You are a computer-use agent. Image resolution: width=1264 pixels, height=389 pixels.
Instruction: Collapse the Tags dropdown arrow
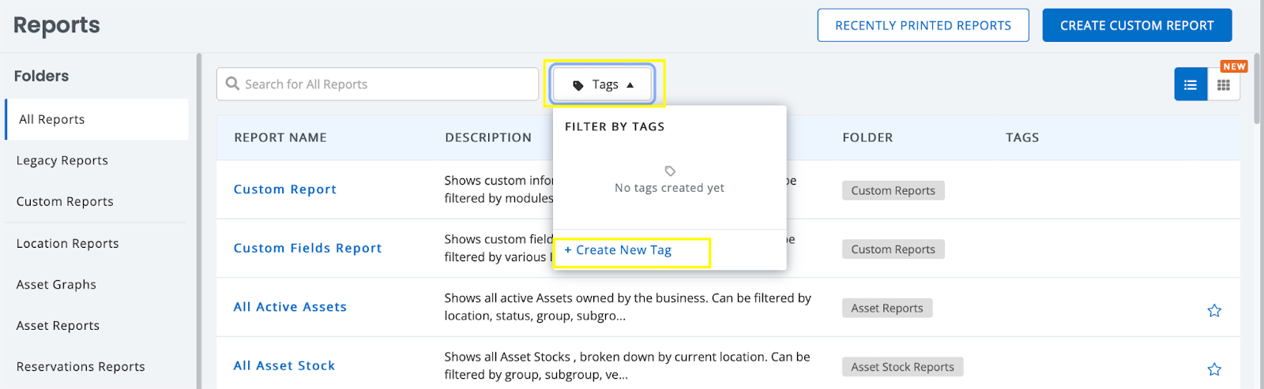630,85
